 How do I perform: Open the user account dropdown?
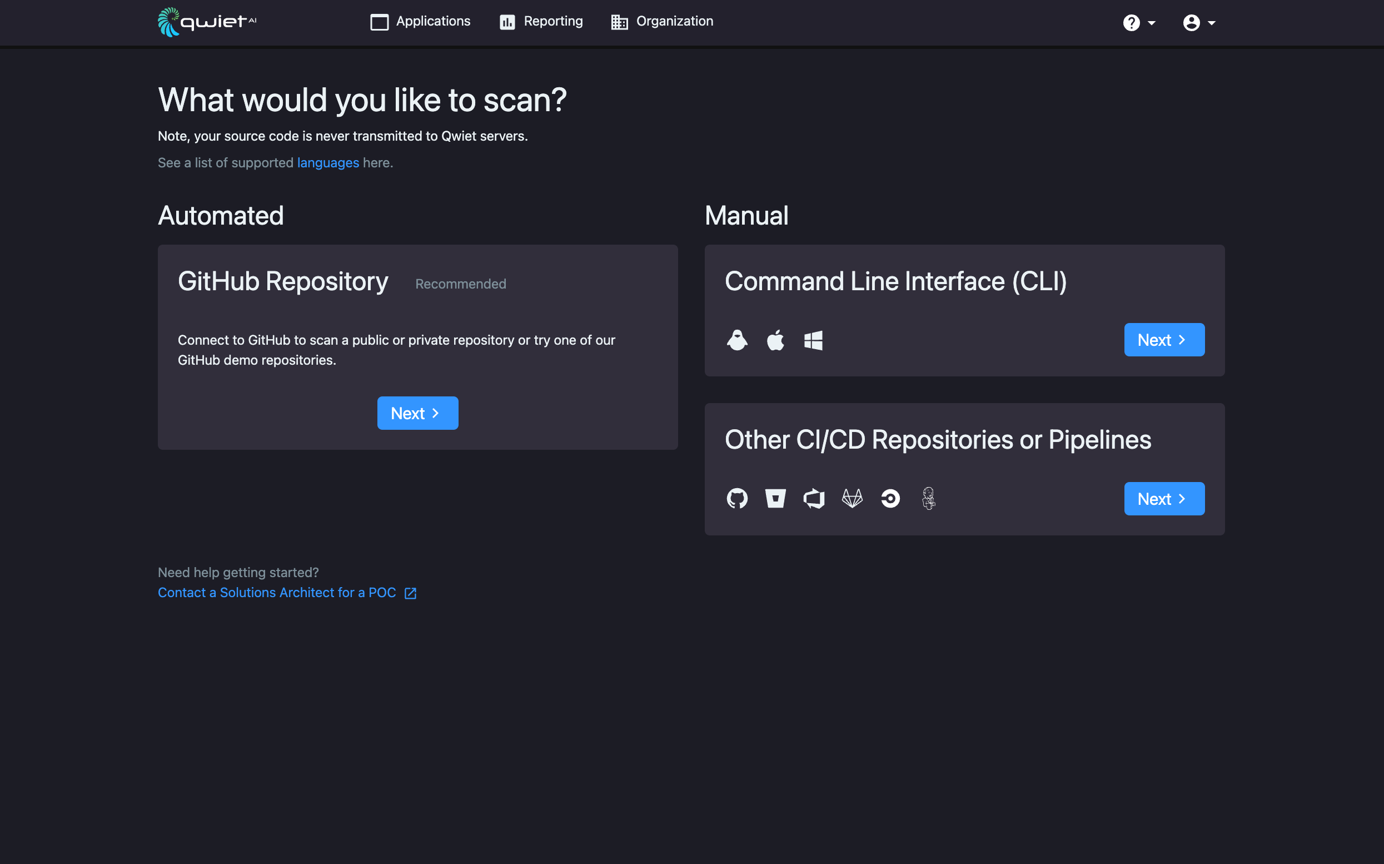1198,23
